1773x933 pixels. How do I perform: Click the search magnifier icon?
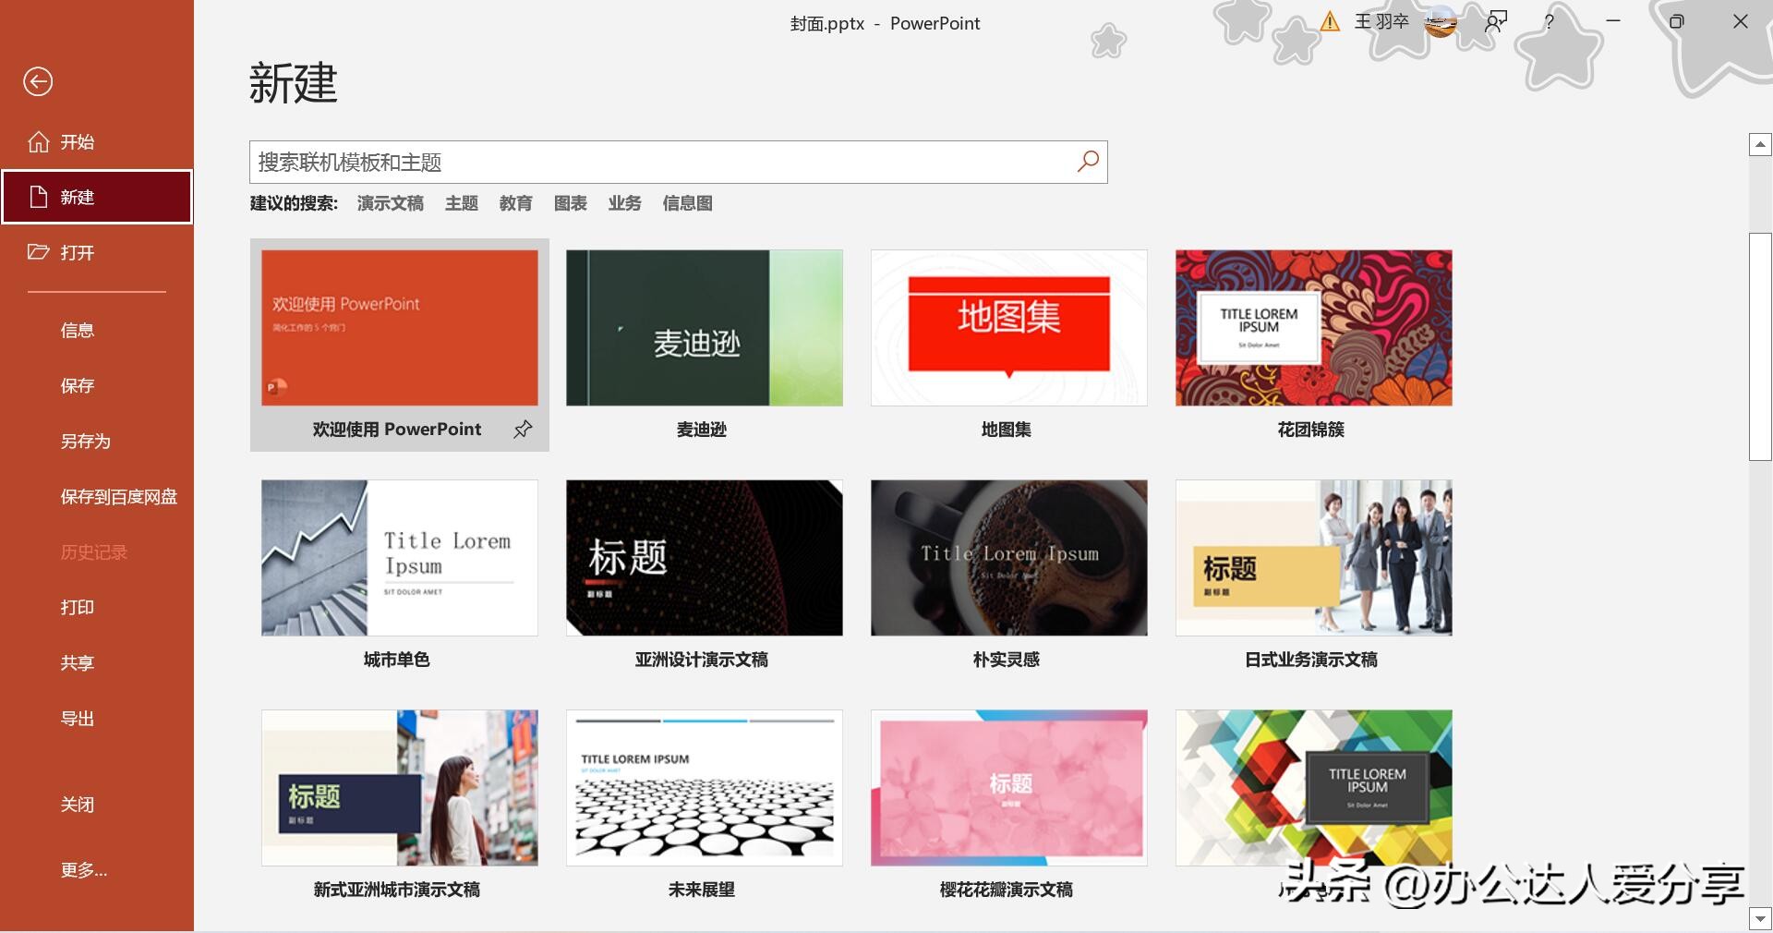tap(1087, 162)
